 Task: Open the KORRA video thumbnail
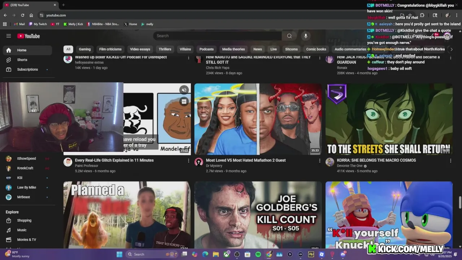(x=389, y=119)
